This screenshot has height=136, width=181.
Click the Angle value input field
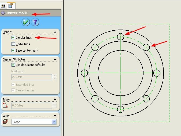coord(32,106)
